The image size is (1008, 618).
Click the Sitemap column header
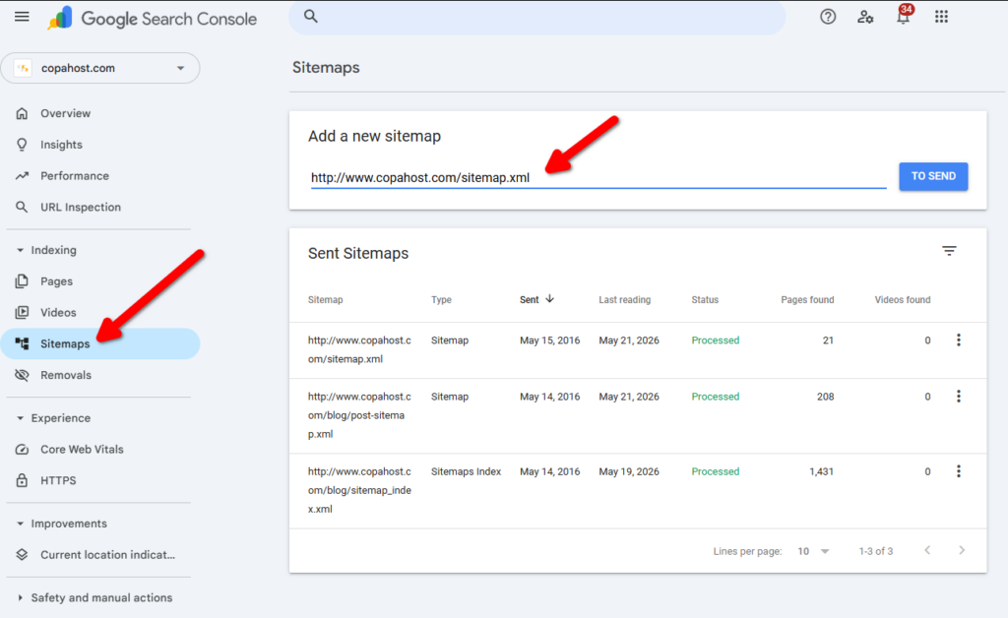click(325, 299)
